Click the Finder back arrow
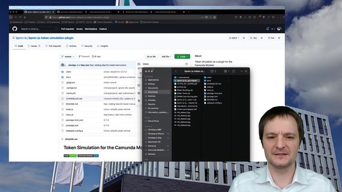Screen dimensions: 342x192 tap(176, 71)
